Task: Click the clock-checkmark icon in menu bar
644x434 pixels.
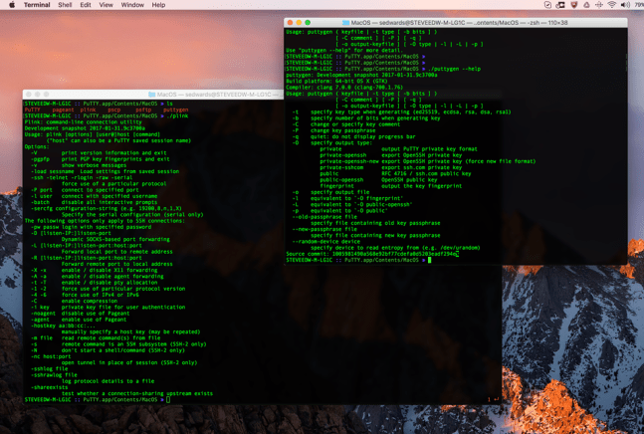Action: [x=547, y=5]
